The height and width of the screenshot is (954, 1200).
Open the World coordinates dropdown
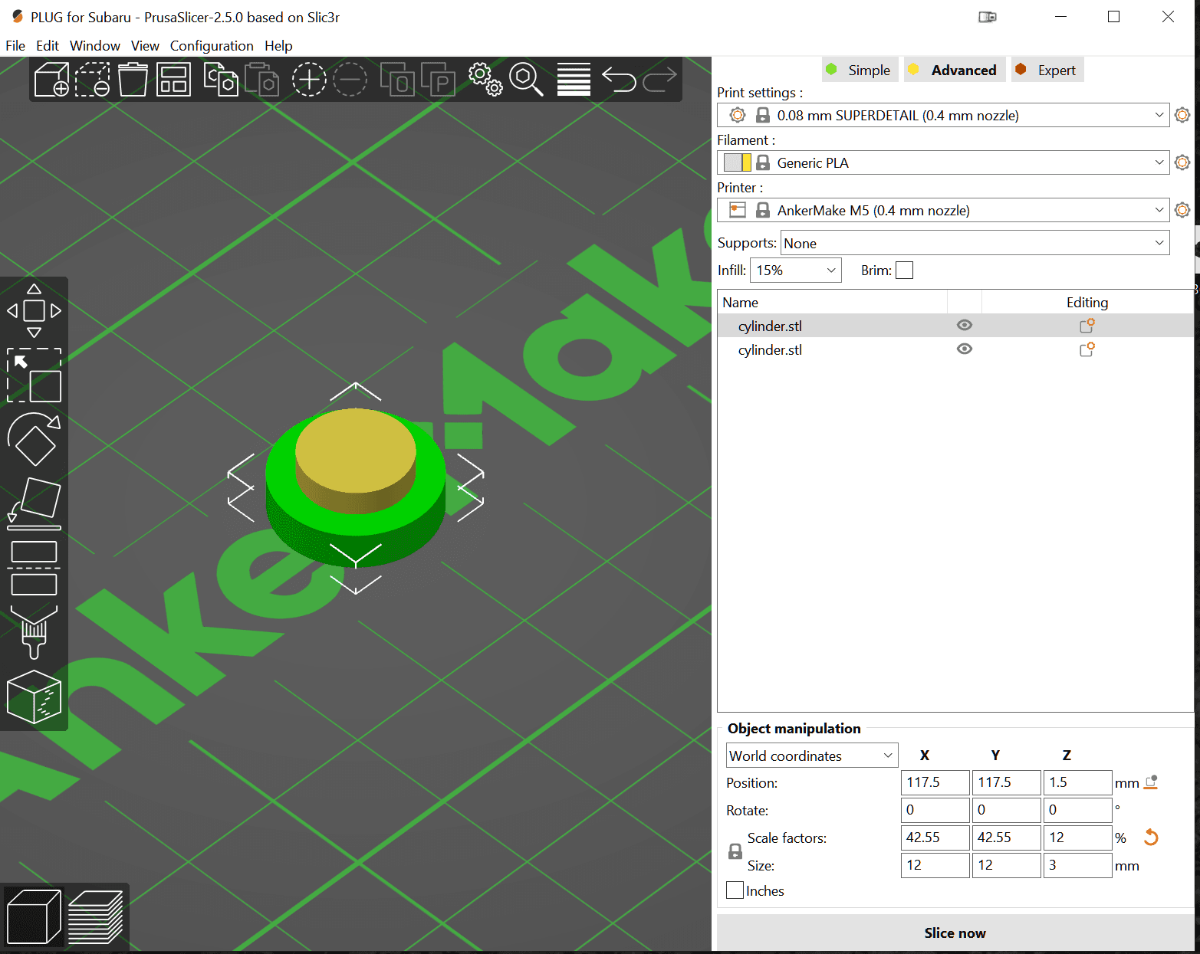point(812,756)
